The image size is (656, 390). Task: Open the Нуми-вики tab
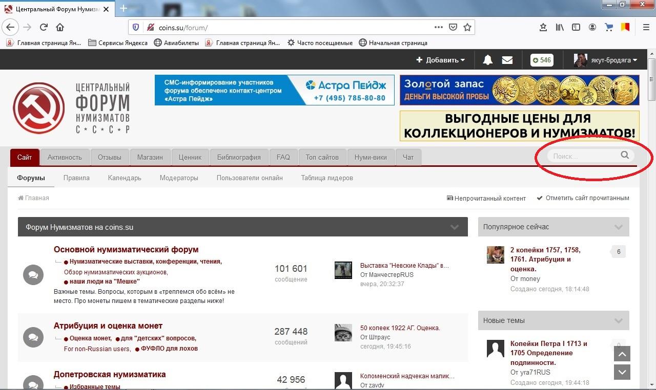pyautogui.click(x=371, y=157)
